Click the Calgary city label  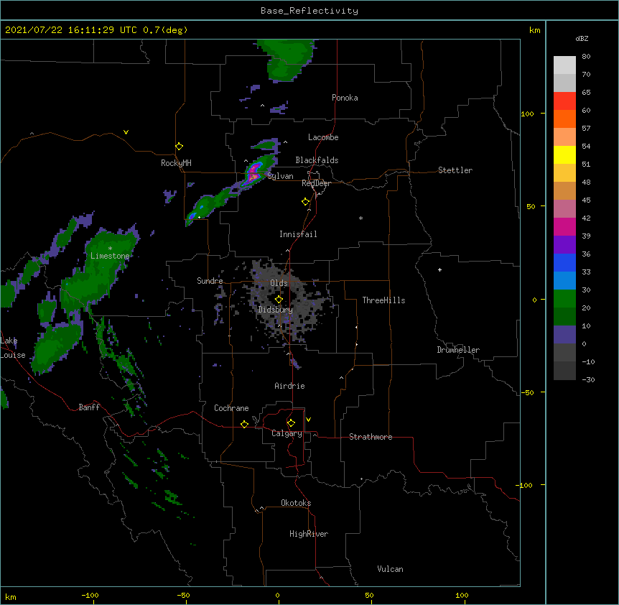pyautogui.click(x=287, y=433)
